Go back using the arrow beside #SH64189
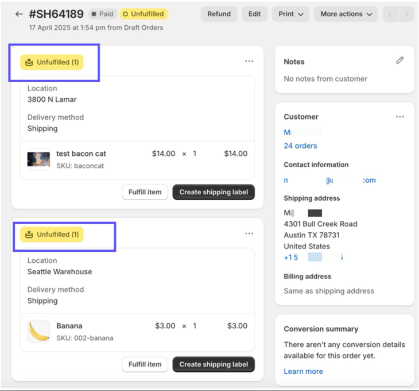The image size is (419, 391). coord(19,14)
